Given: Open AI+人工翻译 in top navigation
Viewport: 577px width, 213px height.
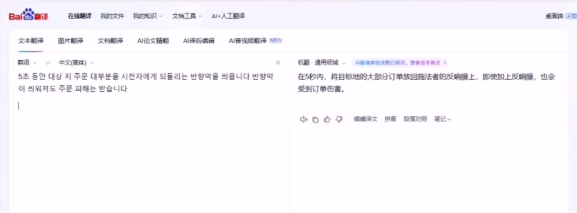Looking at the screenshot, I should coord(228,16).
